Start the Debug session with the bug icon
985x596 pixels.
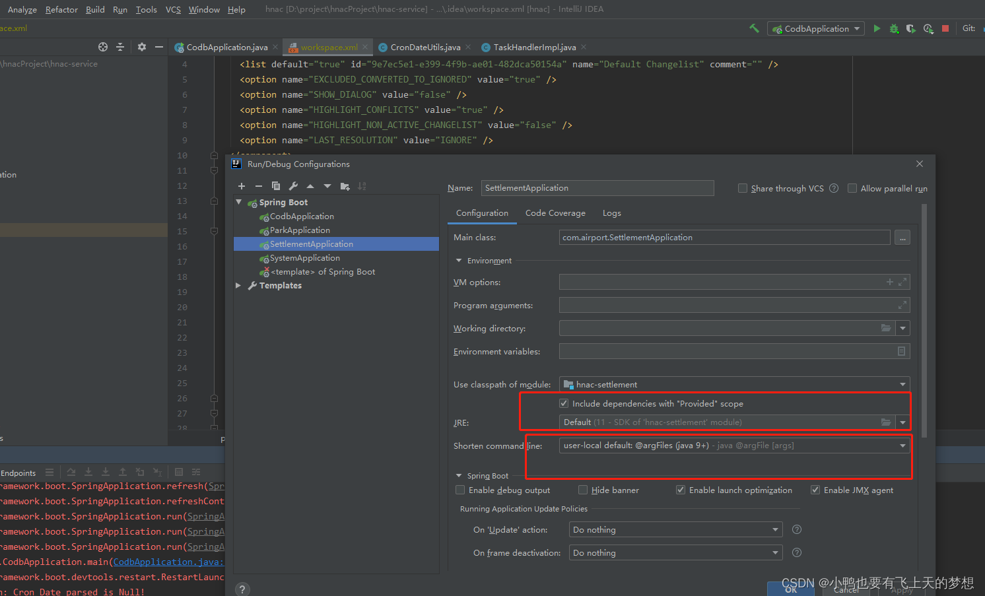pos(894,28)
